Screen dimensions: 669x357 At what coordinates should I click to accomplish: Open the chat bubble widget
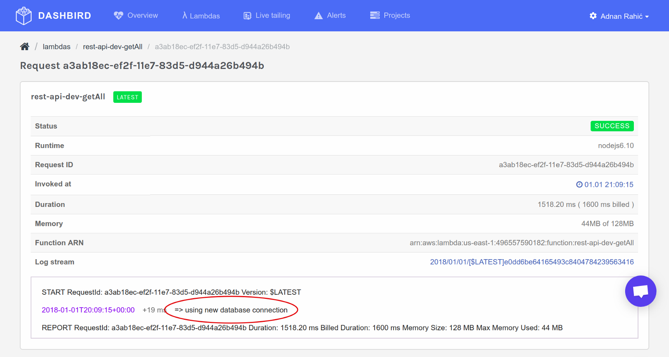(641, 291)
